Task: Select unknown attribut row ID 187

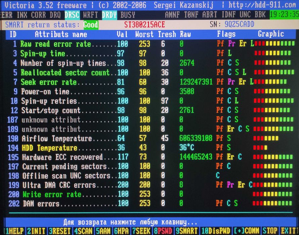Action: coord(151,119)
